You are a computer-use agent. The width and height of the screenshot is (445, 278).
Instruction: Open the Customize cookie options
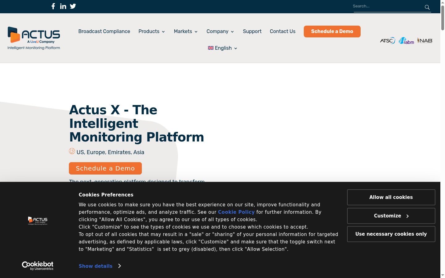[391, 216]
